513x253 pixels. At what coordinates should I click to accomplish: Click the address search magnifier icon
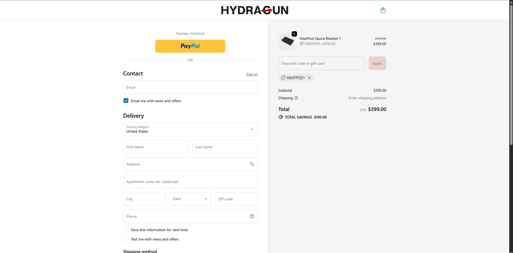252,164
